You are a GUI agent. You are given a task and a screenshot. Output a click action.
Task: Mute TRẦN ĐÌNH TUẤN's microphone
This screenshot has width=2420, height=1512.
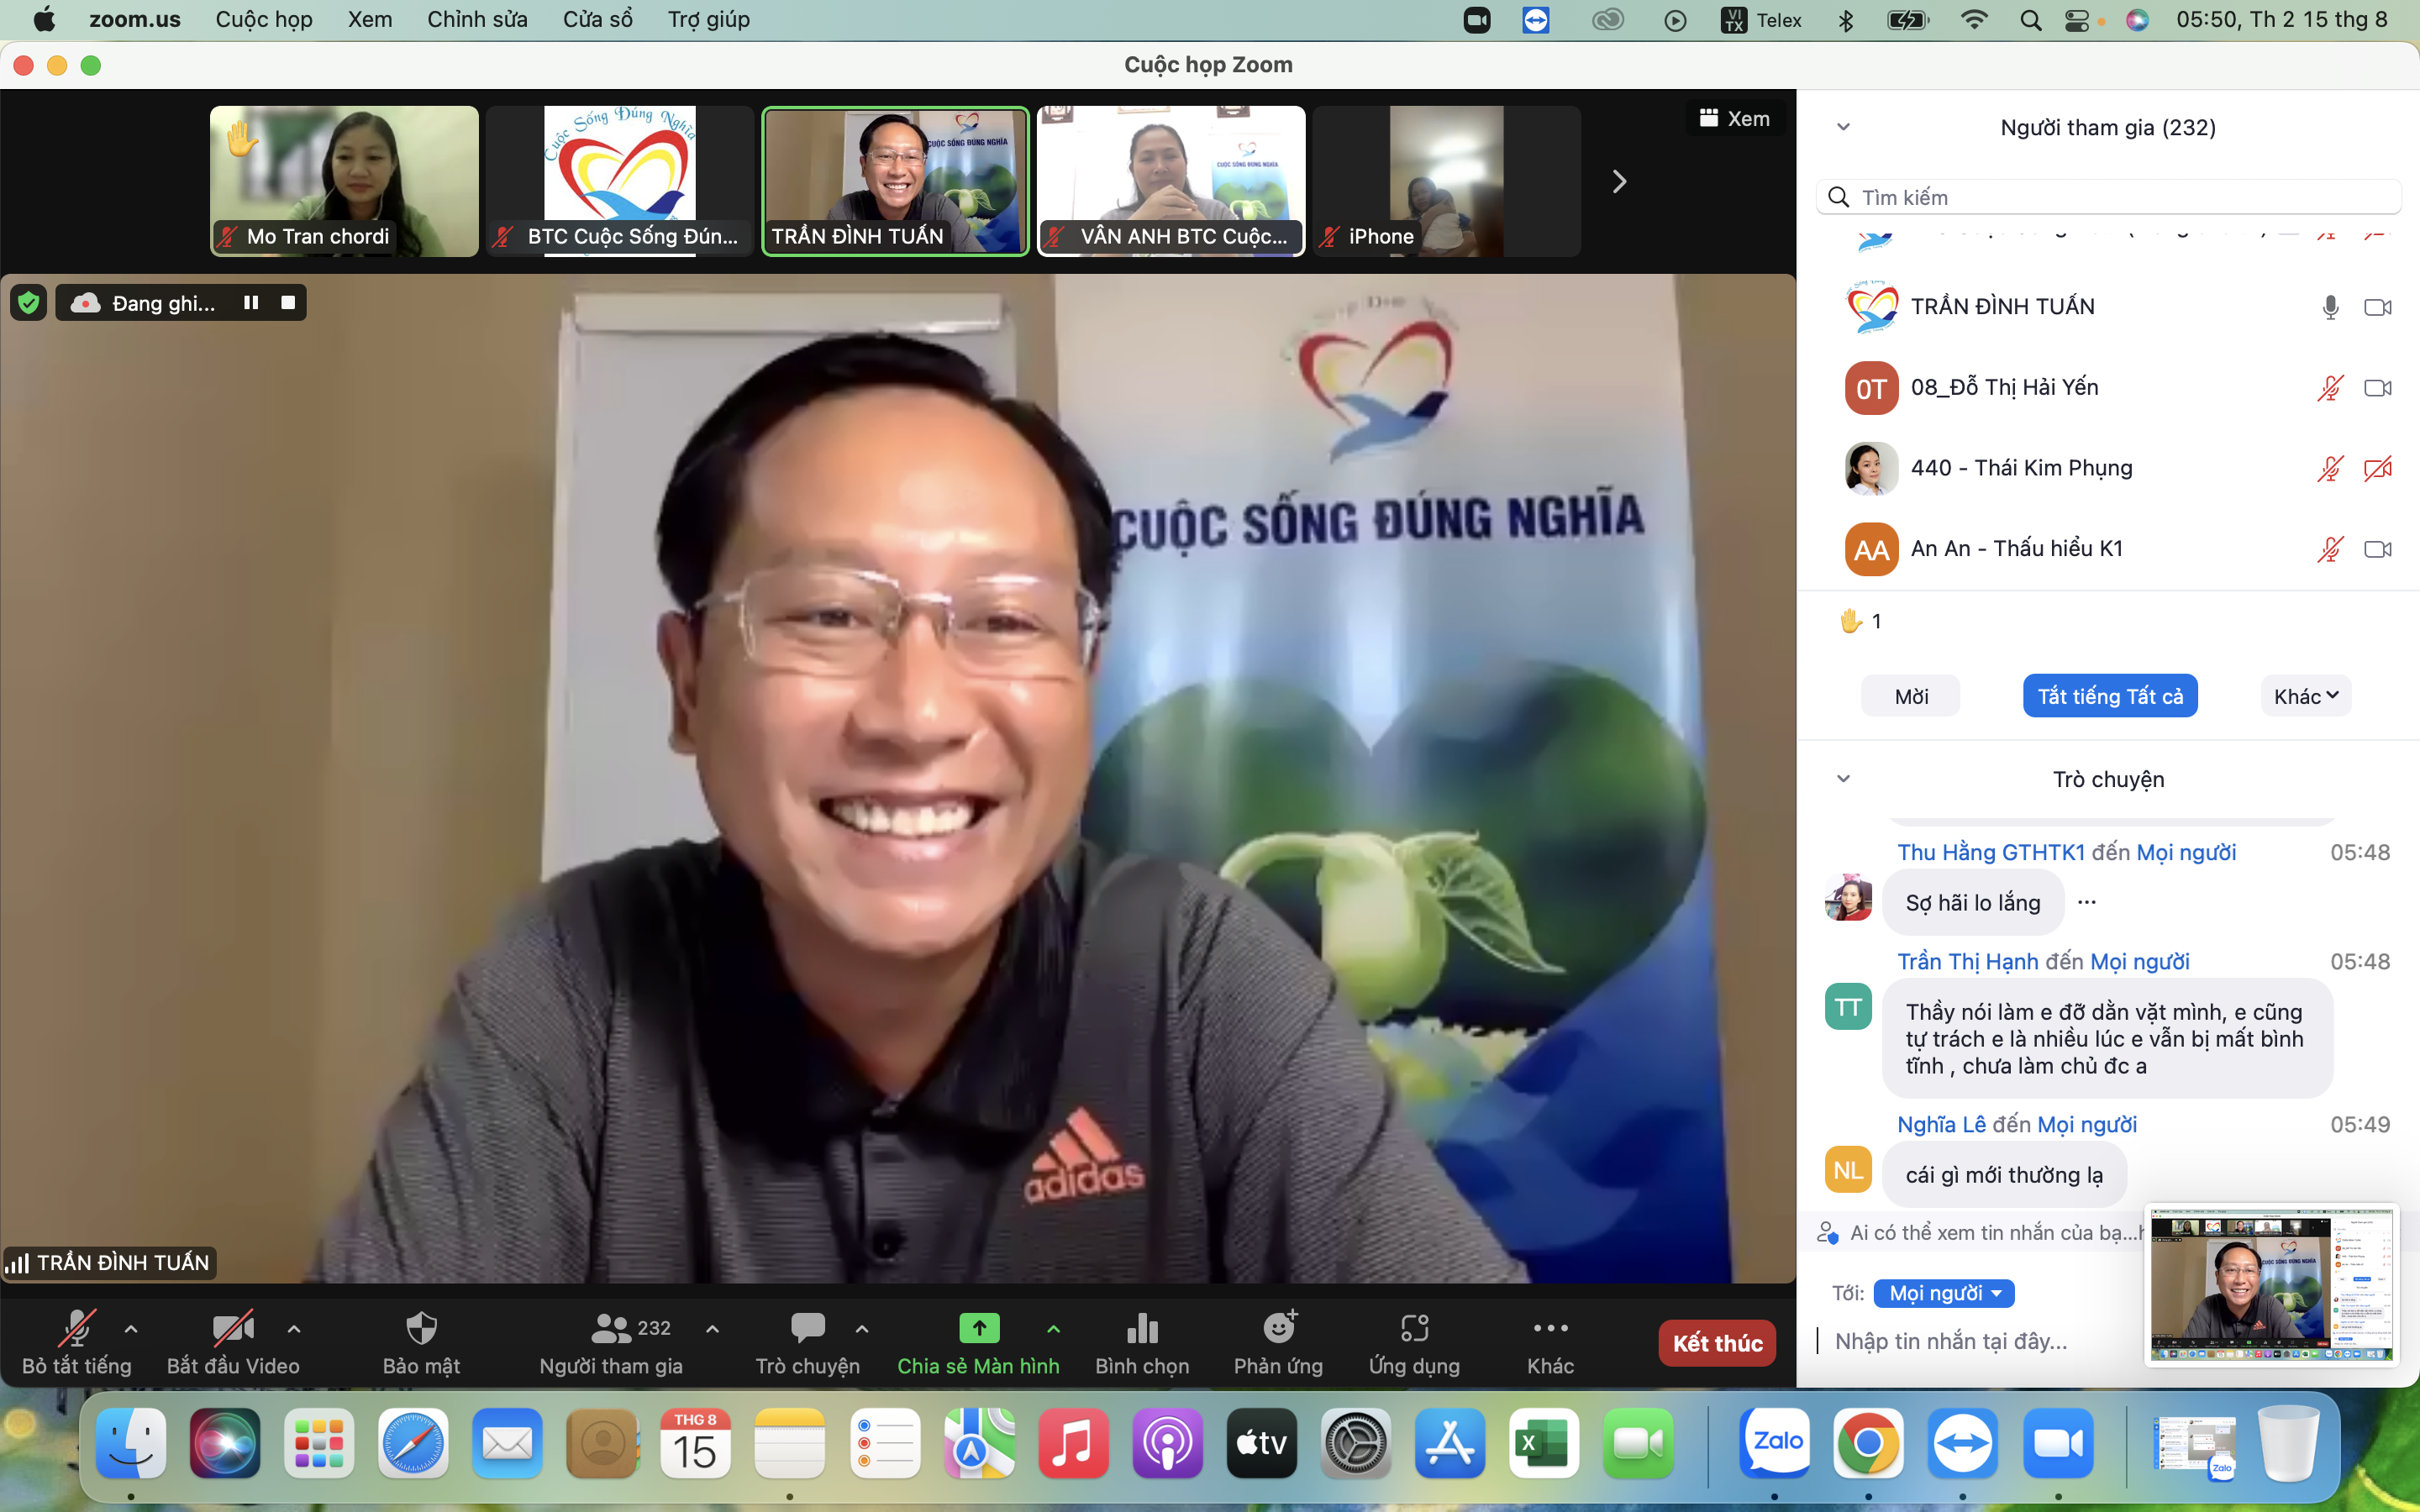(2330, 307)
